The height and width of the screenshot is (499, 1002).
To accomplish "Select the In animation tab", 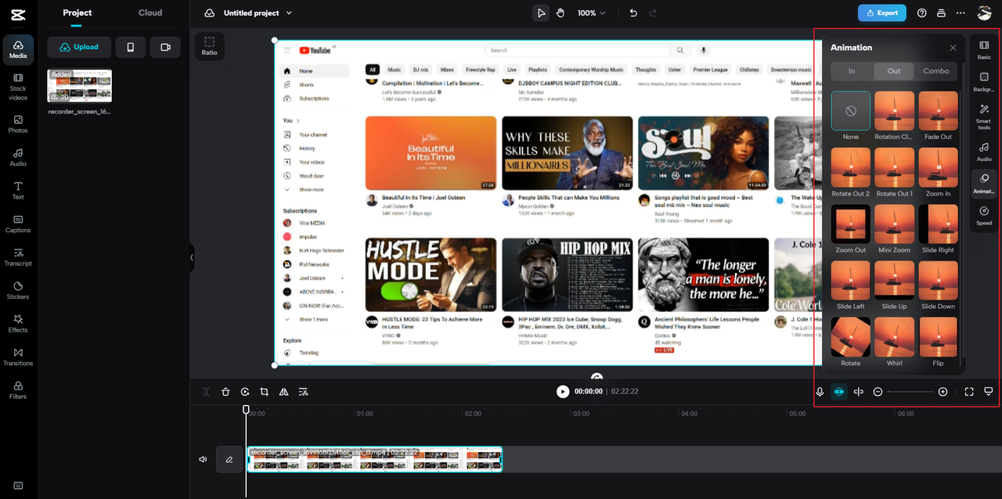I will tap(852, 71).
